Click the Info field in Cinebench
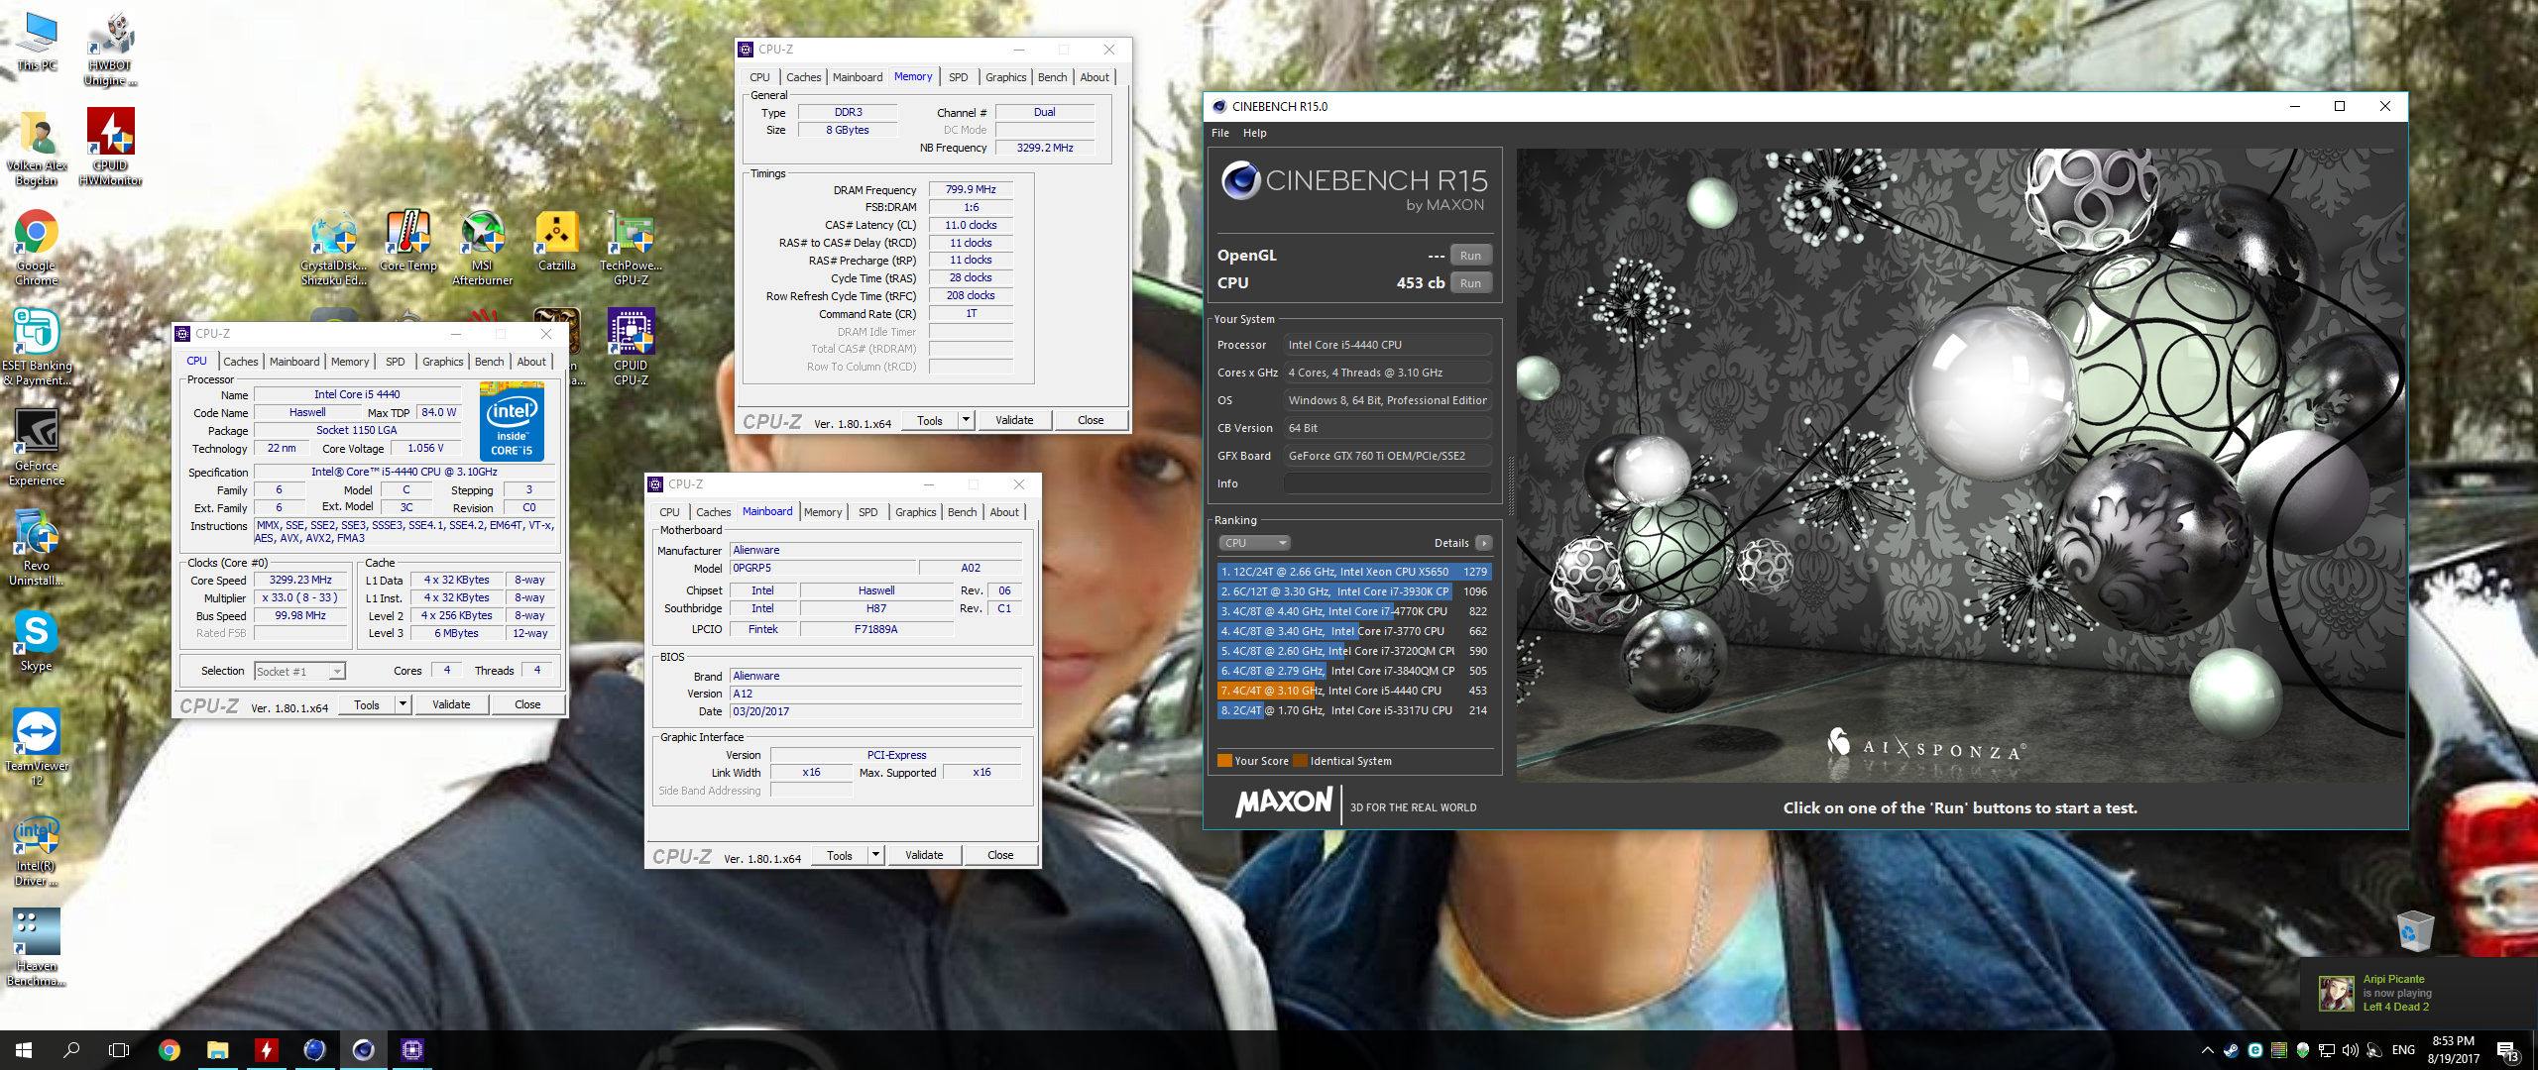Viewport: 2538px width, 1070px height. coord(1387,483)
